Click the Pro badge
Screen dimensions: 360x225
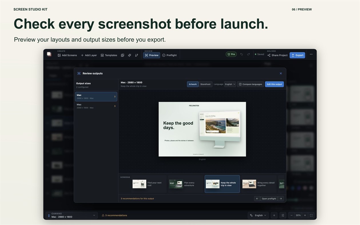(x=231, y=54)
